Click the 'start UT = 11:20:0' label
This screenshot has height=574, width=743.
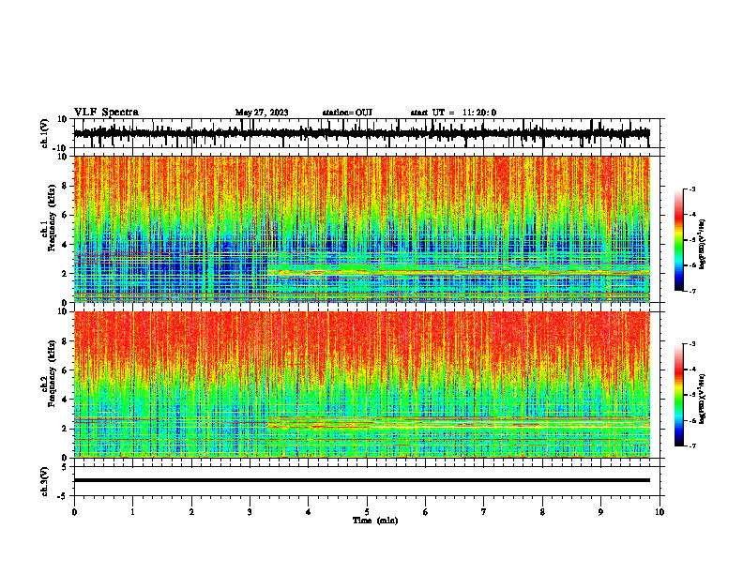453,113
